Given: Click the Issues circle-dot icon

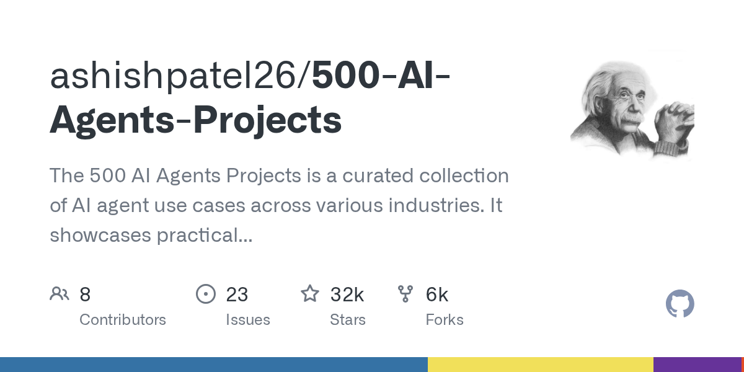Looking at the screenshot, I should (205, 293).
